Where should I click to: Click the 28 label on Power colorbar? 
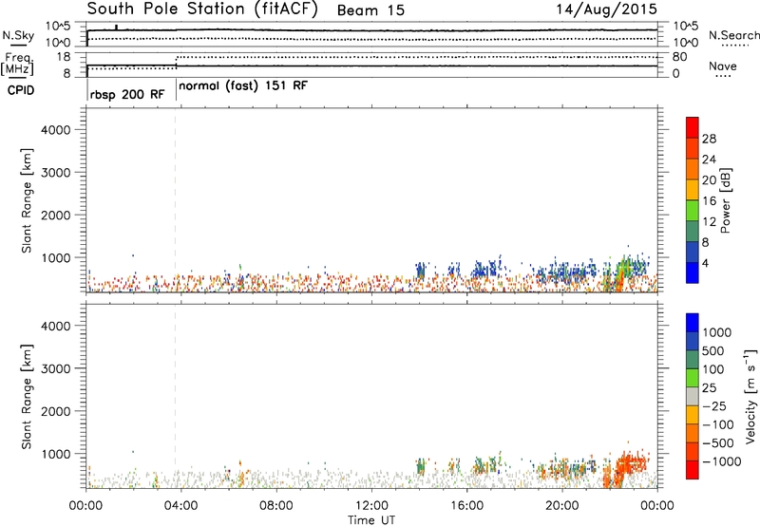[x=709, y=139]
